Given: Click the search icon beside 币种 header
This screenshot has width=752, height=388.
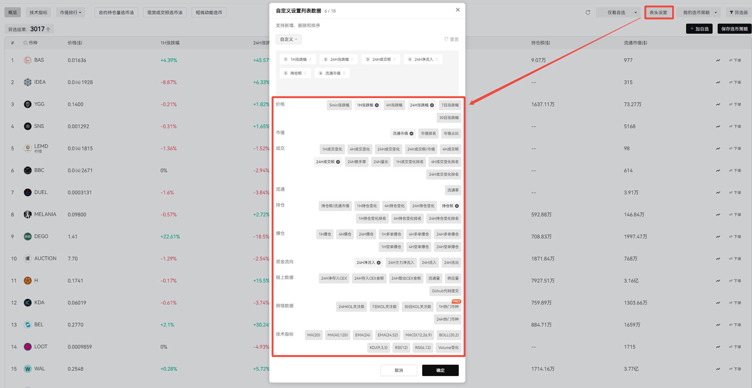Looking at the screenshot, I should (x=25, y=43).
